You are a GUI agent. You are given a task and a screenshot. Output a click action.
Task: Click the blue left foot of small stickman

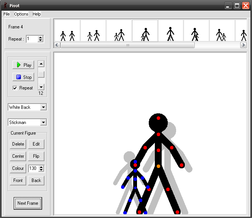(x=125, y=213)
